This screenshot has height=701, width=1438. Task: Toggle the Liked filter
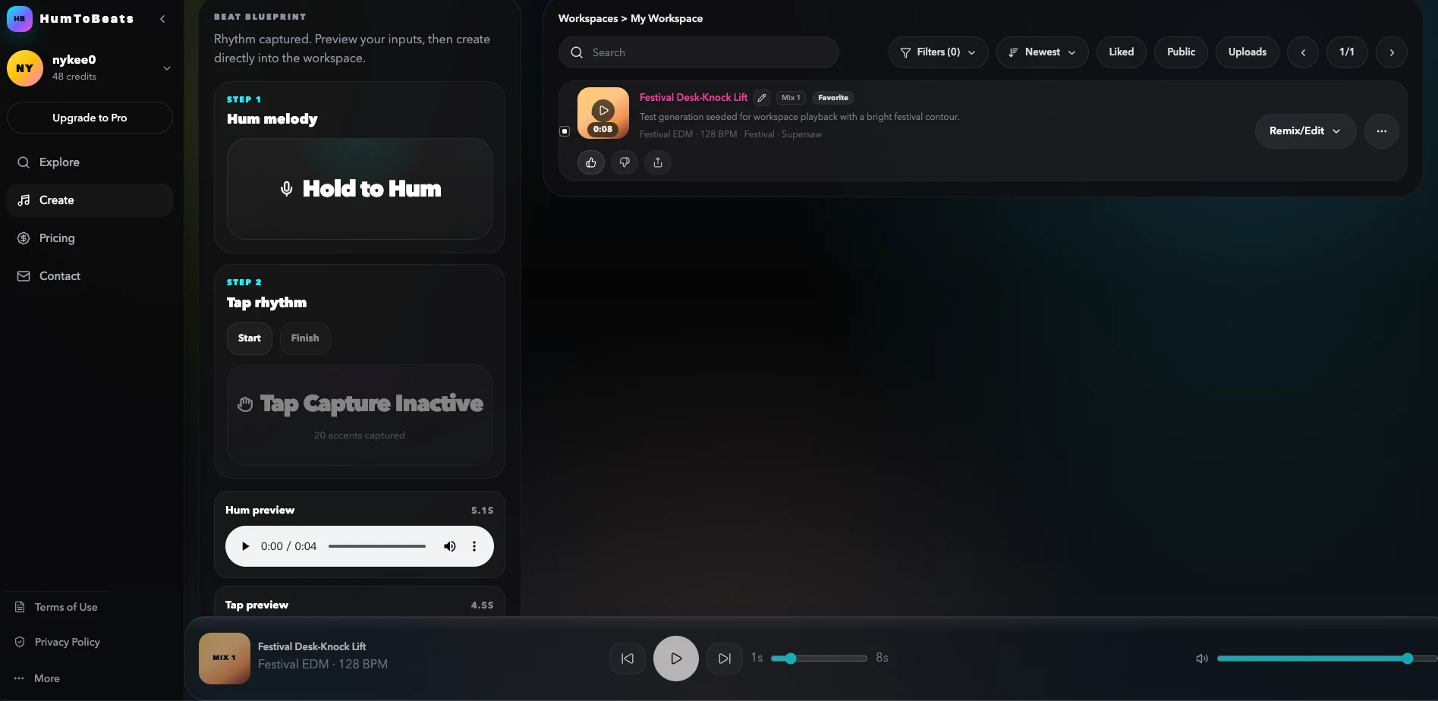pos(1122,52)
